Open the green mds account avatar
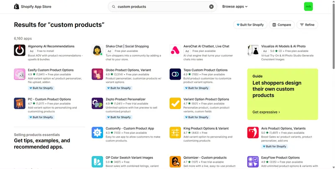Image resolution: width=335 pixels, height=169 pixels. pos(308,7)
